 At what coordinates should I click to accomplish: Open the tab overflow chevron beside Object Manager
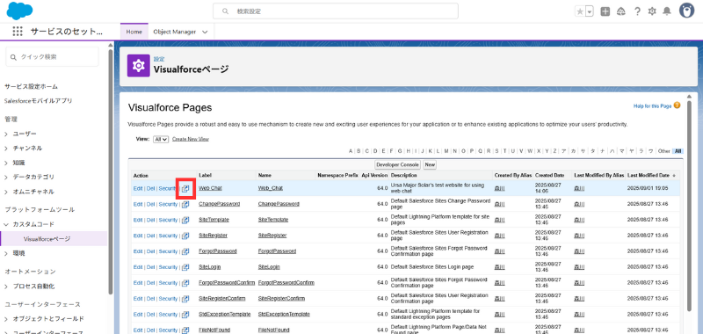pyautogui.click(x=206, y=32)
